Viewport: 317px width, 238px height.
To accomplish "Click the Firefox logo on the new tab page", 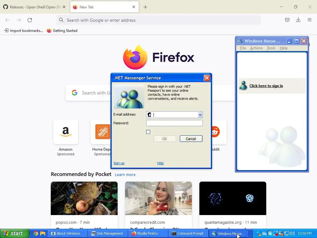I will click(x=135, y=57).
